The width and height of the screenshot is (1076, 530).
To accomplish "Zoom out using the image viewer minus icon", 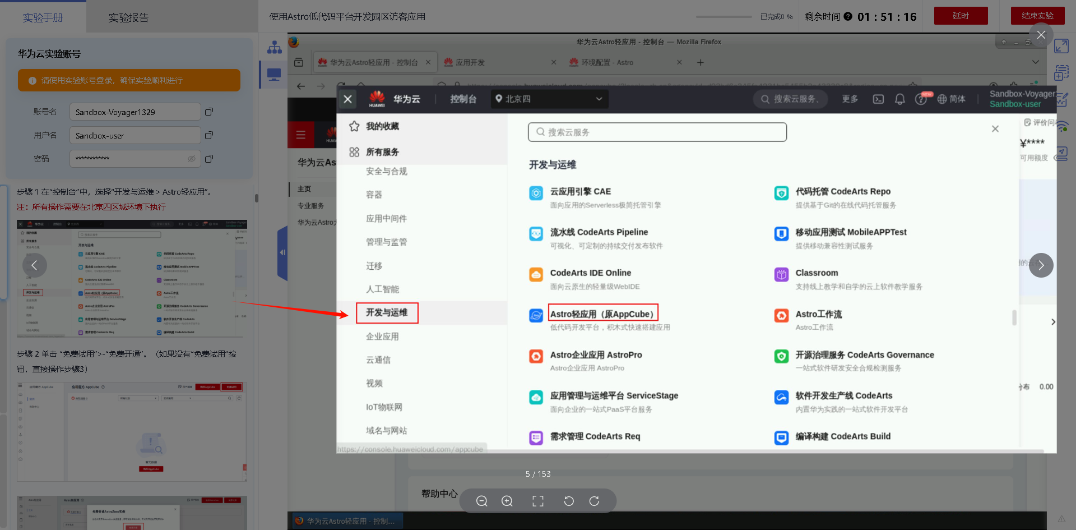I will (481, 501).
